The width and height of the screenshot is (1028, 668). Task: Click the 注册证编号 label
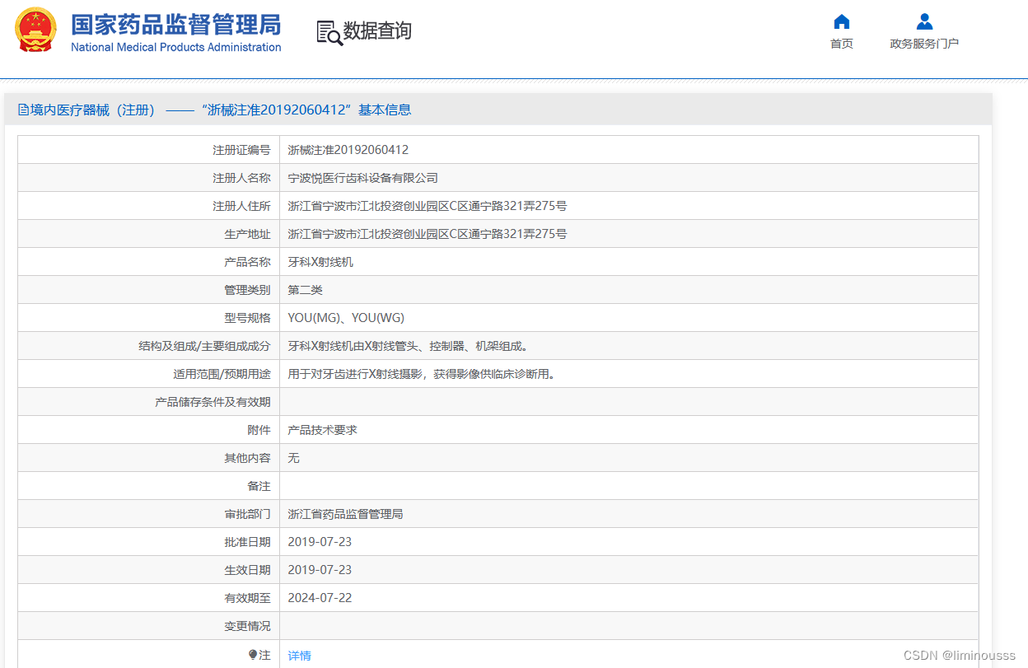[x=241, y=150]
